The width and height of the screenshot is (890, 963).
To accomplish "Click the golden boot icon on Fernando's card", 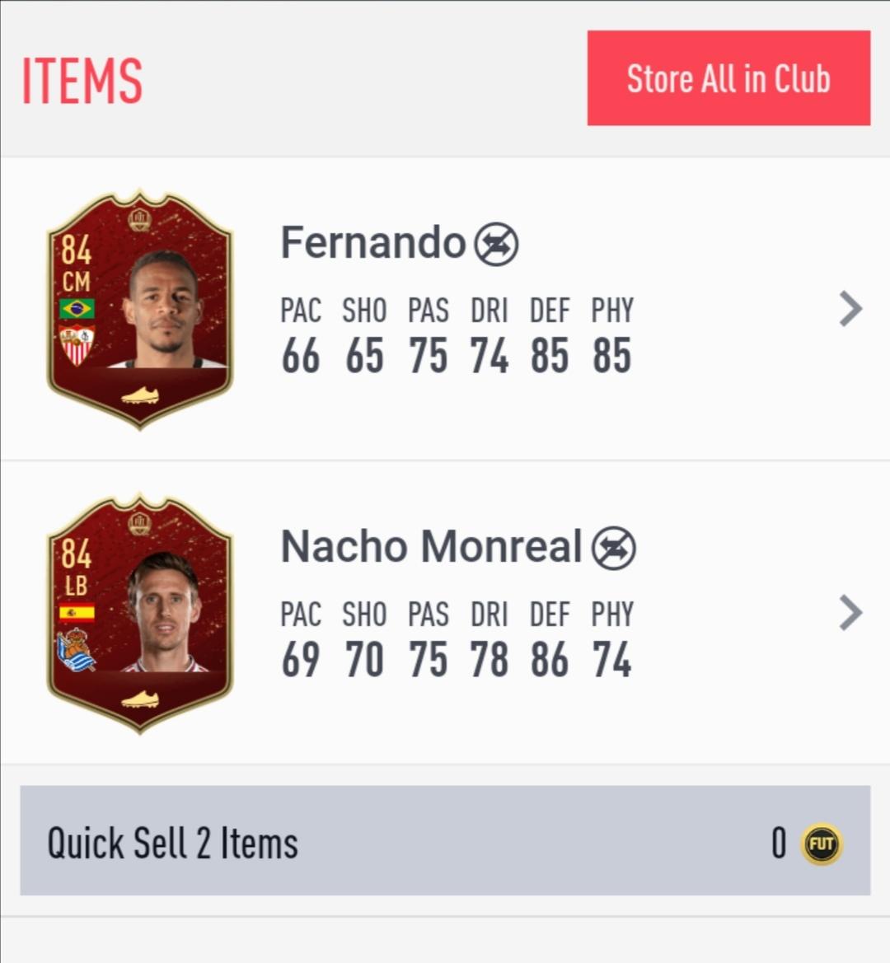I will [x=140, y=395].
